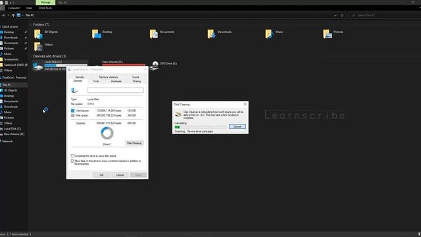Click the drive icon in Properties General tab
The height and width of the screenshot is (237, 421).
pyautogui.click(x=74, y=91)
